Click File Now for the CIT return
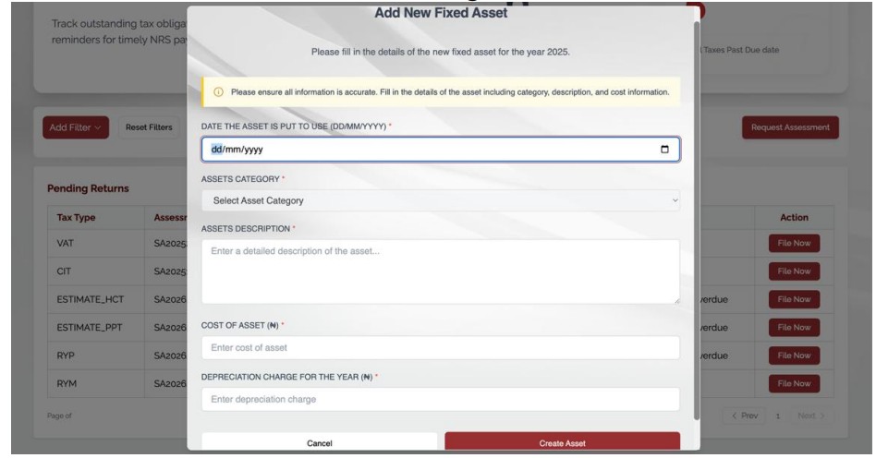 (x=794, y=271)
